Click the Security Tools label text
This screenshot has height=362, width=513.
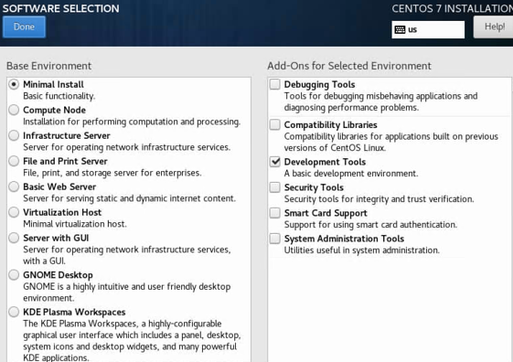click(x=314, y=187)
